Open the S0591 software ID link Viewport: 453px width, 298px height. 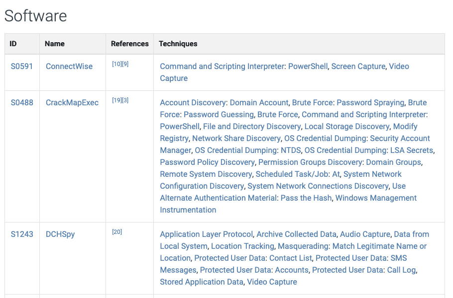coord(22,66)
